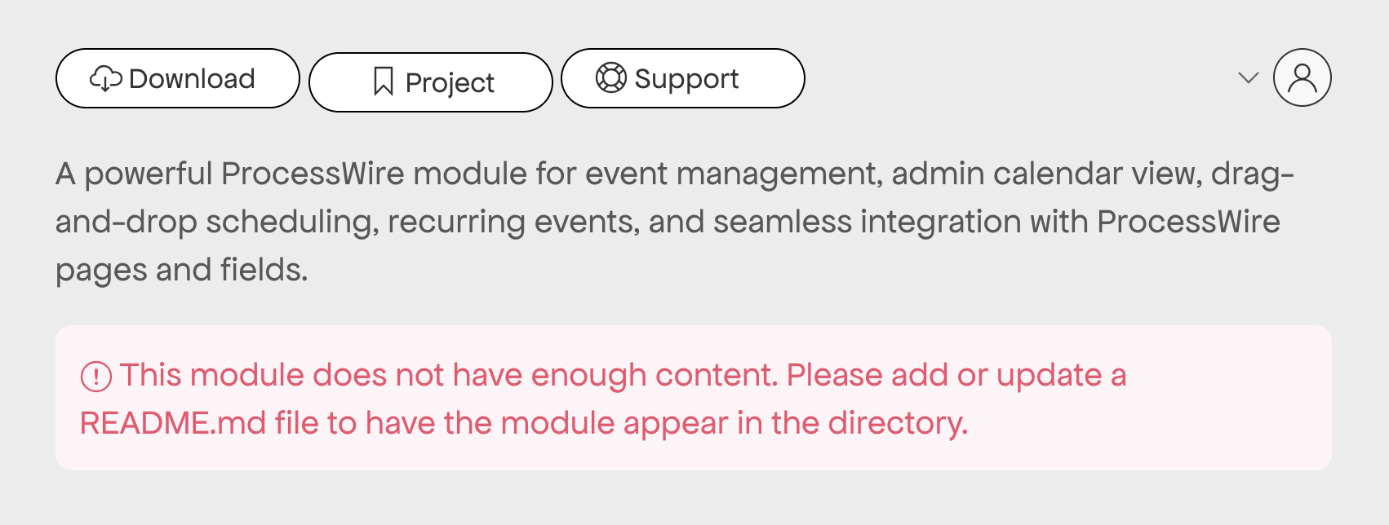The height and width of the screenshot is (525, 1389).
Task: Open the user profile avatar icon
Action: coord(1302,77)
